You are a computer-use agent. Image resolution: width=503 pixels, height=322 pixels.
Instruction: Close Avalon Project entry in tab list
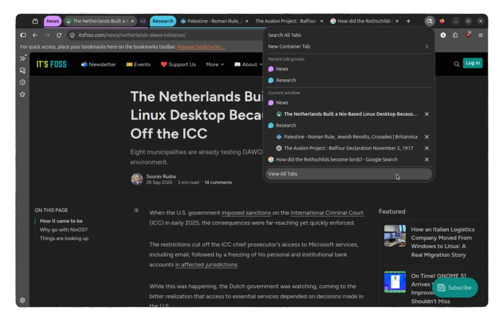tap(427, 148)
